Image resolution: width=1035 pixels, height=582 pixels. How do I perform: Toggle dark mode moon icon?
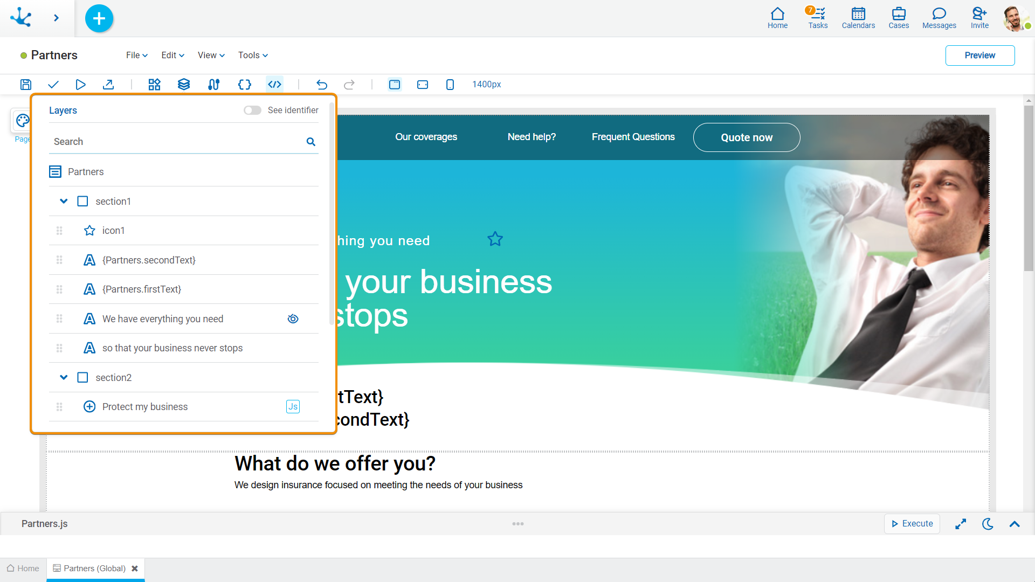(x=988, y=524)
